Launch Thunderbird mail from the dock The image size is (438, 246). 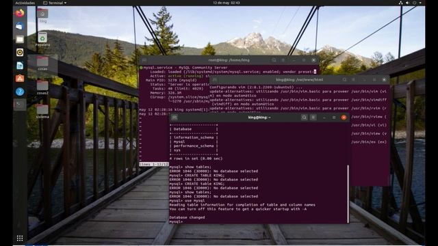(x=20, y=26)
